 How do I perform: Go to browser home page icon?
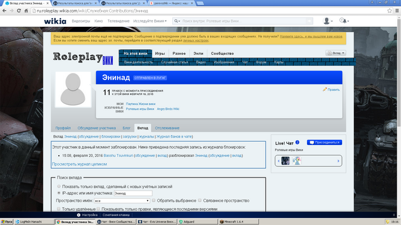pyautogui.click(x=26, y=11)
